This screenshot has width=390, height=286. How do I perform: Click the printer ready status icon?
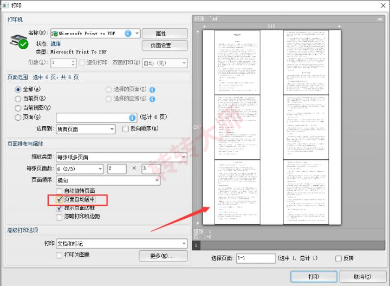pos(23,44)
